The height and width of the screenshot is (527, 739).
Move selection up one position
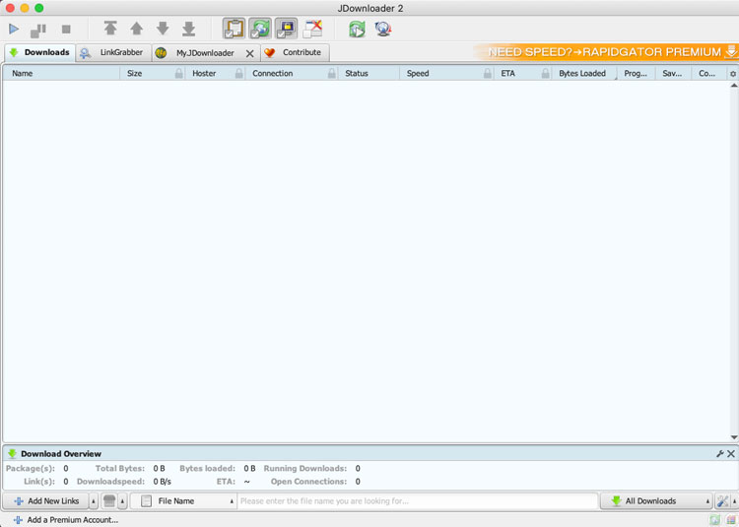pos(137,29)
